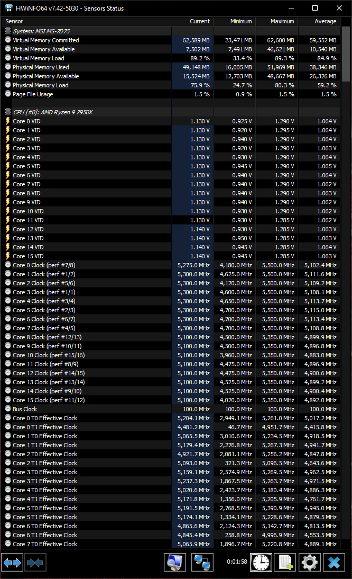Viewport: 352px width, 579px height.
Task: Close sensors with the blue X icon
Action: click(x=334, y=563)
